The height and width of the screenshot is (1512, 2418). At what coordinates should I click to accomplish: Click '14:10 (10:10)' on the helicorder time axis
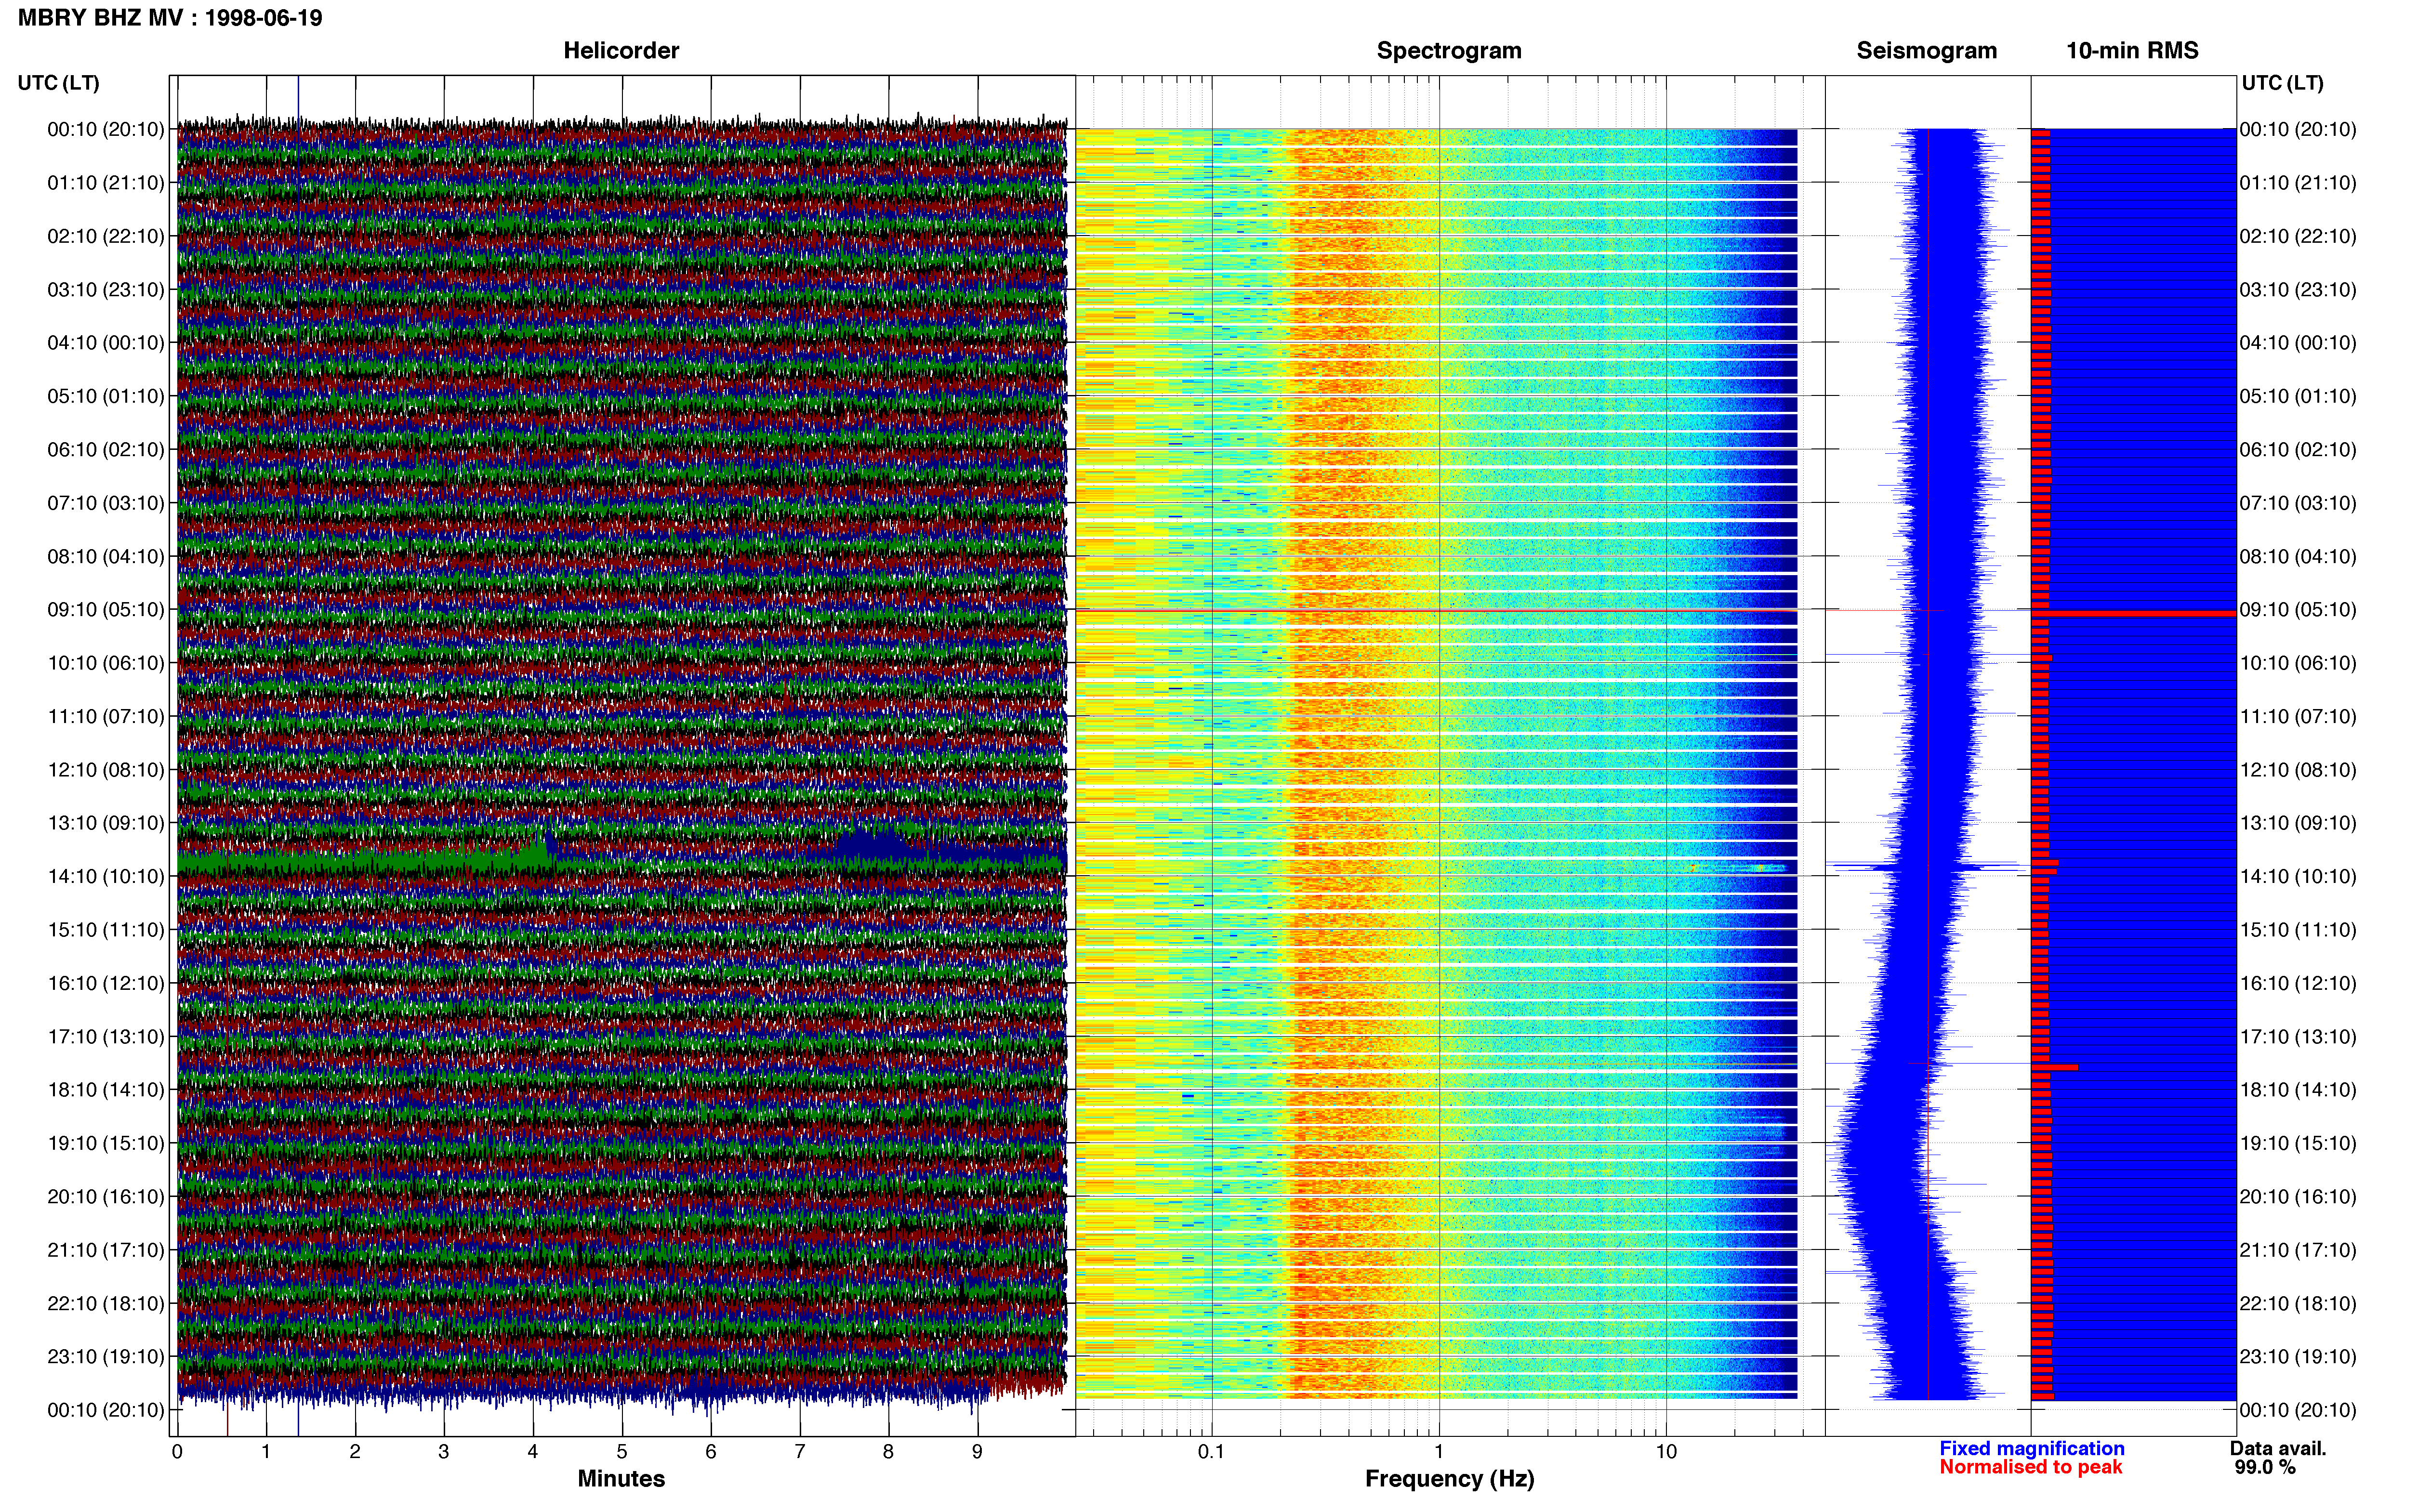click(106, 877)
